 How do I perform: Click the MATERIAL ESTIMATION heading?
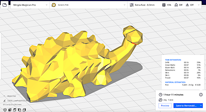click(175, 82)
